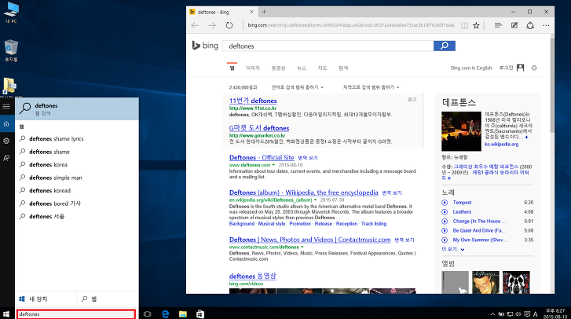Launch Edge from the taskbar
Screen dimensions: 571x319
(165, 314)
